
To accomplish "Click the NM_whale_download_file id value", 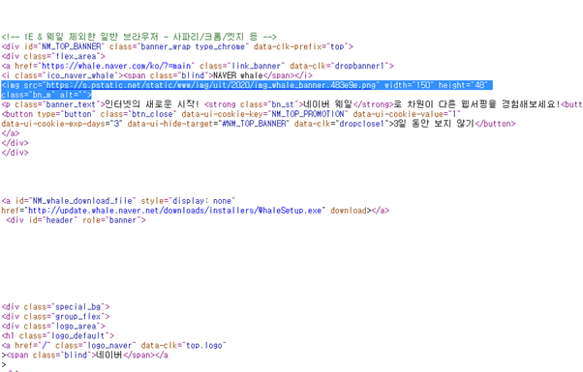I will (x=82, y=201).
